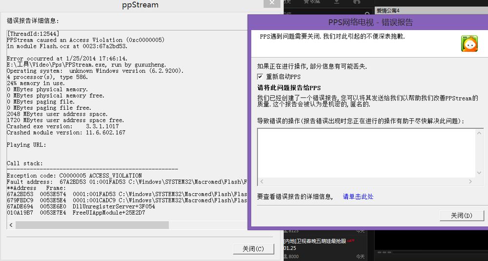Click the 'Error occurred at 1/25/2014 17:46:14' line
The height and width of the screenshot is (261, 488).
(67, 59)
